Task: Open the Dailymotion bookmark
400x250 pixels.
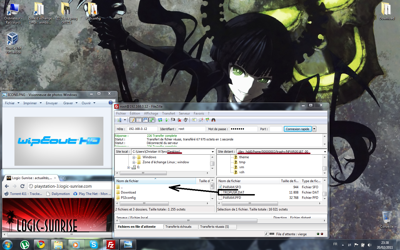Action: point(58,194)
